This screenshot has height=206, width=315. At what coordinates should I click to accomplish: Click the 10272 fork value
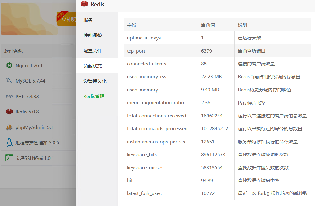208,193
